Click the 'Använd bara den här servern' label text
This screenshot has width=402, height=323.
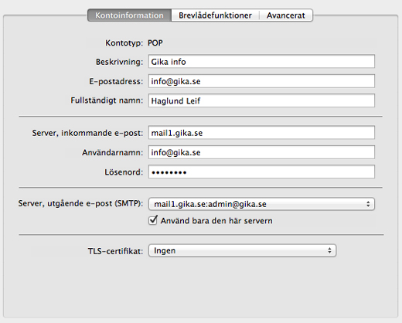point(216,221)
